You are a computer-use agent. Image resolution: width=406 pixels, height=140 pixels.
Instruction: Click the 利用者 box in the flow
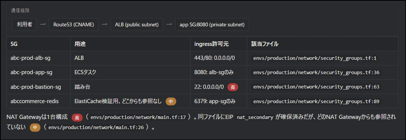pyautogui.click(x=25, y=24)
